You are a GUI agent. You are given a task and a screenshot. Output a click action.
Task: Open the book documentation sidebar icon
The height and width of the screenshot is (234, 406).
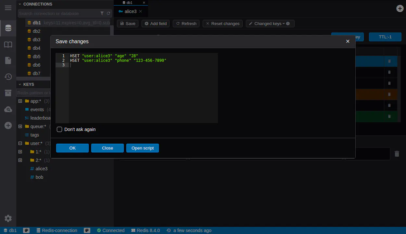8,45
